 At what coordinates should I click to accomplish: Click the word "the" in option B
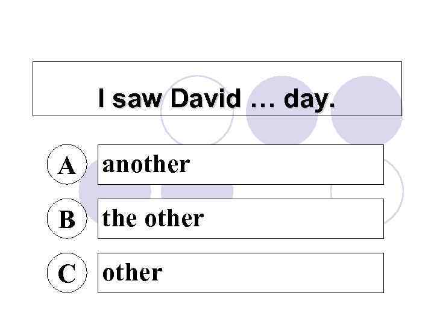(119, 218)
